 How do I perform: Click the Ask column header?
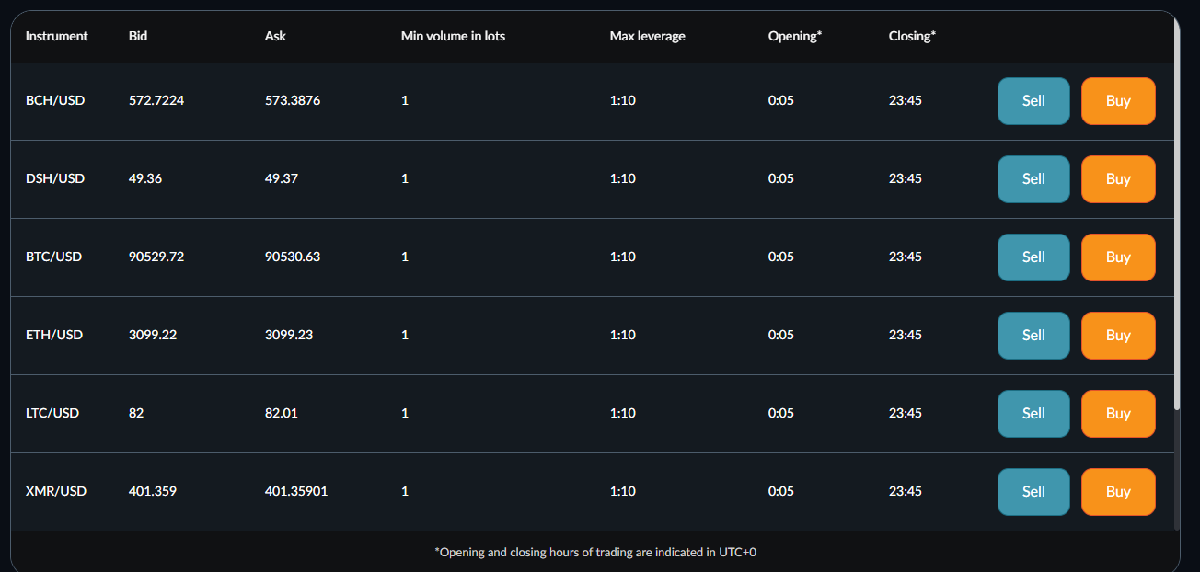275,36
